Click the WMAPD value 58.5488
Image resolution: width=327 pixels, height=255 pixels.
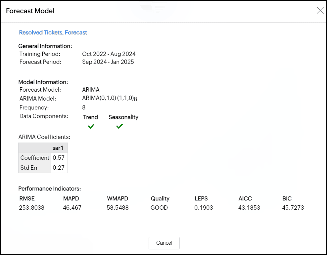pyautogui.click(x=118, y=208)
